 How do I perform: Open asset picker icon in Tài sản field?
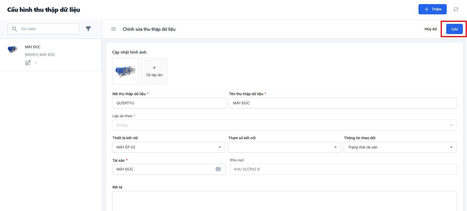[218, 169]
